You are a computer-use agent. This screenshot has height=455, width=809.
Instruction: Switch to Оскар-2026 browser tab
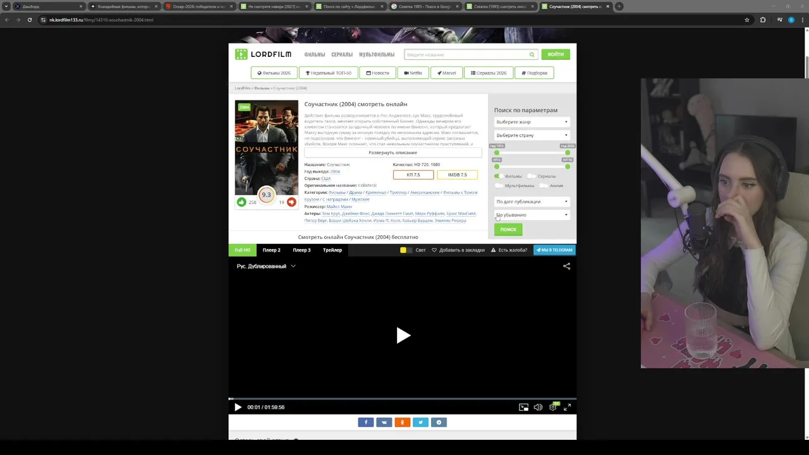[198, 6]
